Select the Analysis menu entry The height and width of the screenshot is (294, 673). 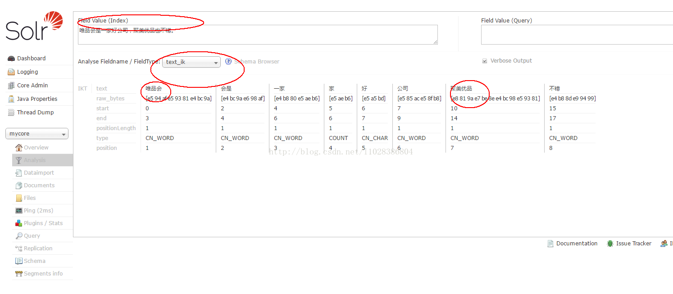tap(35, 160)
